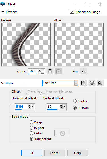Open the Horizontal offset slider dropdown arrow
The width and height of the screenshot is (107, 159).
[x=33, y=107]
